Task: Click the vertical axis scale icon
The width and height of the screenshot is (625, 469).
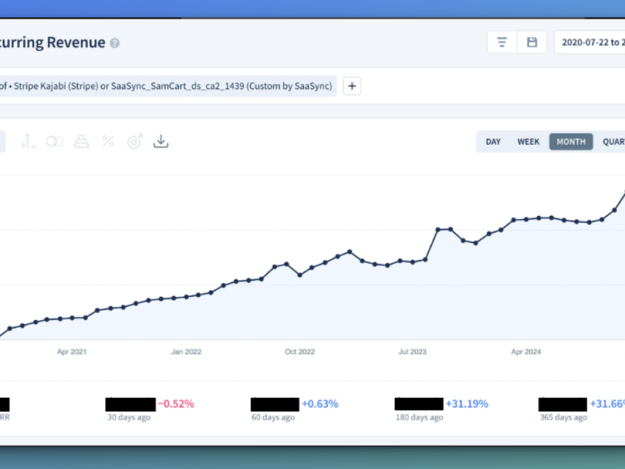Action: [28, 141]
